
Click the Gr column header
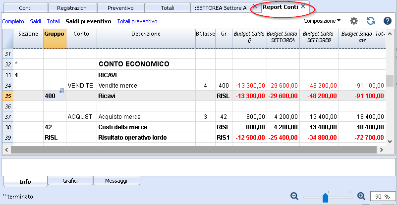coord(224,39)
